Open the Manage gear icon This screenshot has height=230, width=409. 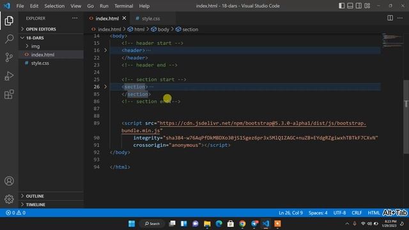point(9,199)
